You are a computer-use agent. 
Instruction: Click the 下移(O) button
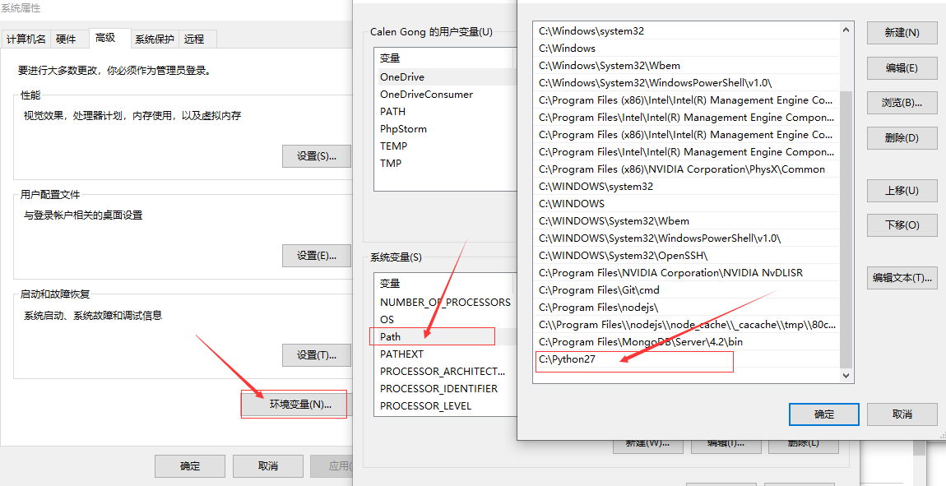pos(901,224)
